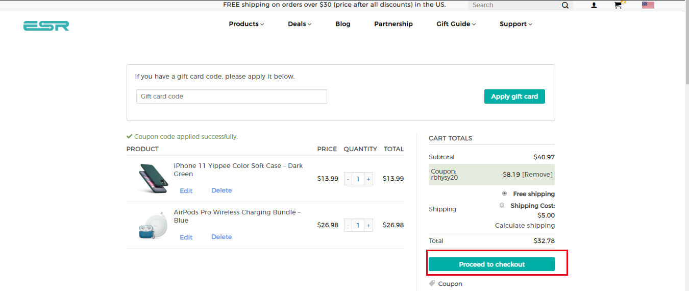Open the user account icon
Viewport: 689px width, 291px height.
point(594,5)
